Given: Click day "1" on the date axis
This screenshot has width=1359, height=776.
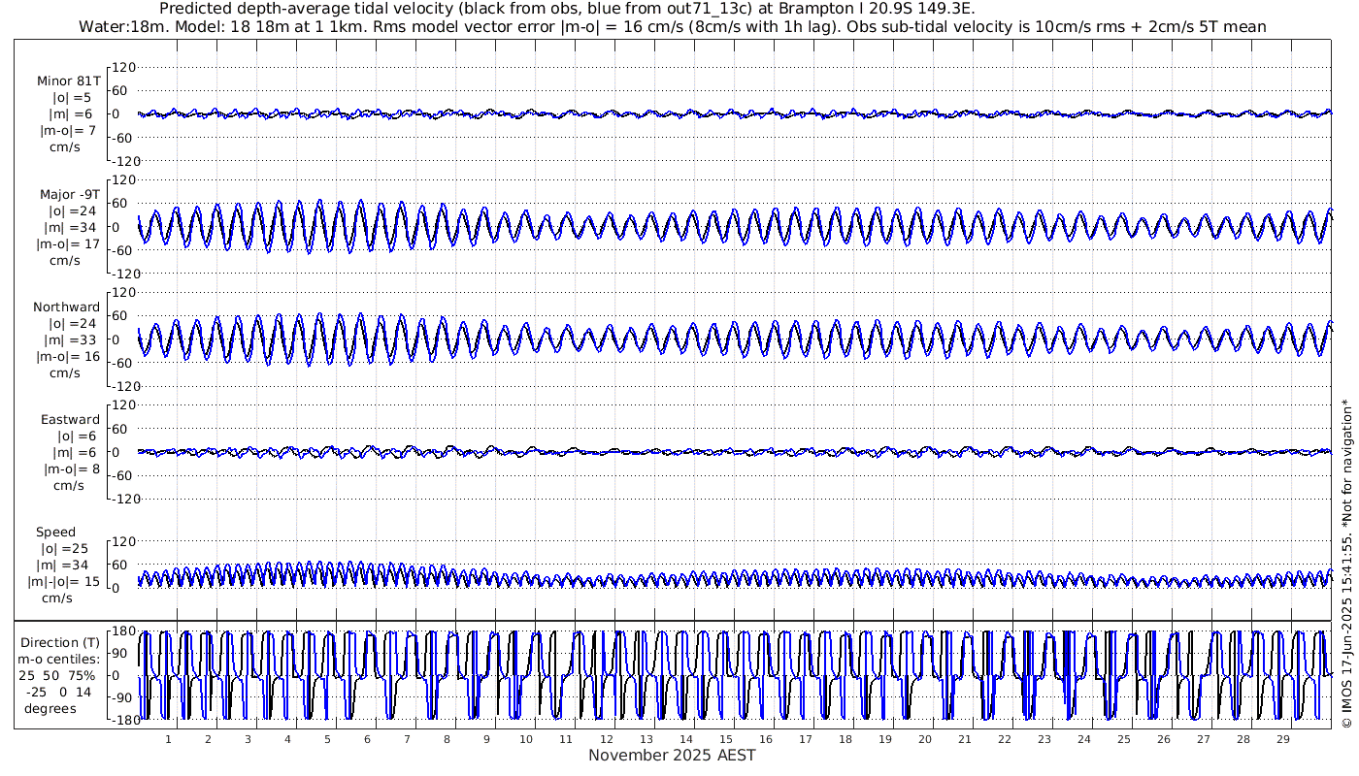Looking at the screenshot, I should click(x=168, y=738).
